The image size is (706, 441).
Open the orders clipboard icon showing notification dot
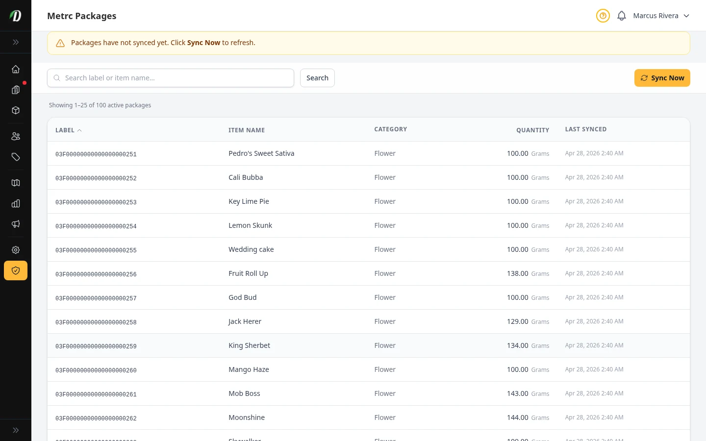click(x=16, y=90)
